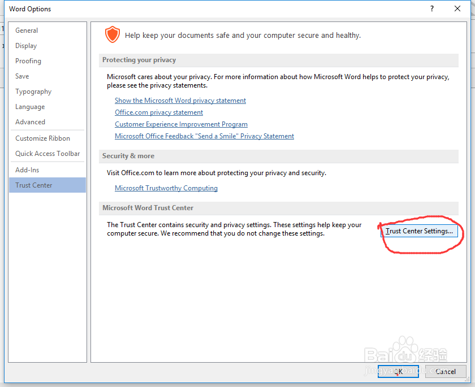This screenshot has height=387, width=475.
Task: Select Typography in the sidebar
Action: [x=47, y=92]
